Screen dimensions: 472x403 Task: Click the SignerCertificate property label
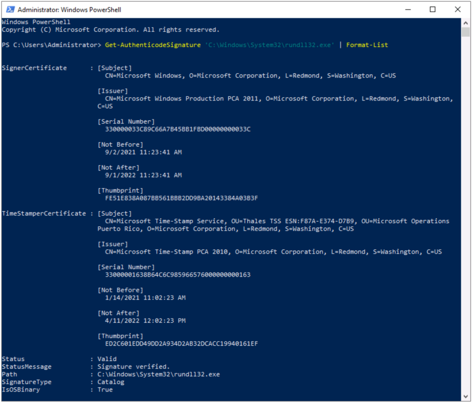(35, 68)
